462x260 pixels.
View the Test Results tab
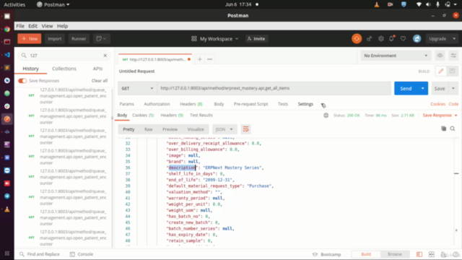coord(201,116)
